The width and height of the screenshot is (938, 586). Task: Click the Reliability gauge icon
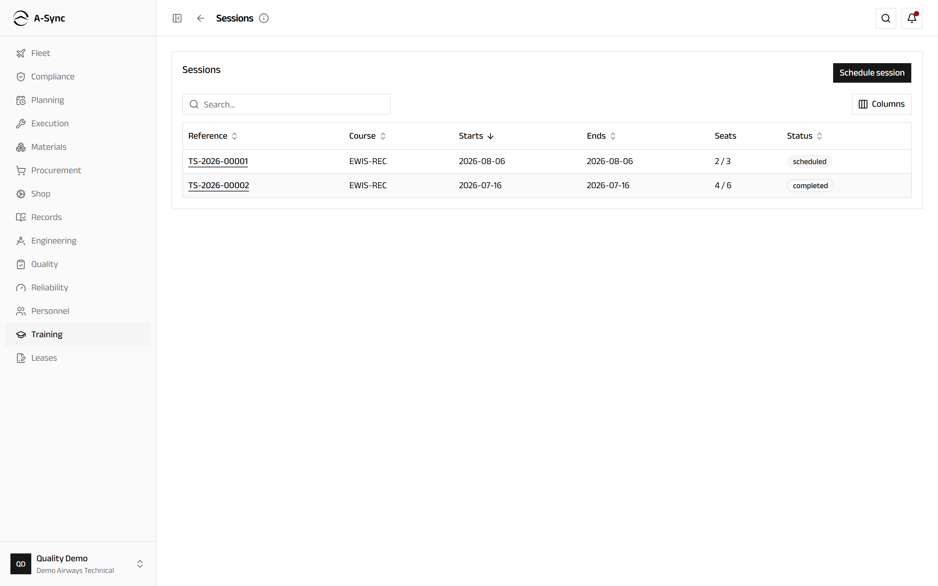[x=21, y=287]
